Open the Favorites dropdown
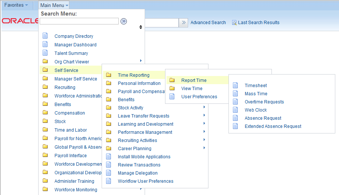The image size is (339, 195). 16,5
